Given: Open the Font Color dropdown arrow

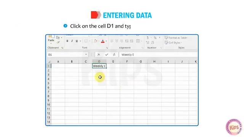Looking at the screenshot, I should [x=106, y=41].
